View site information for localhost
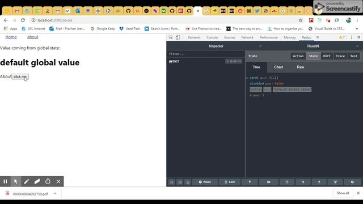Viewport: 363px width, 204px height. [33, 20]
